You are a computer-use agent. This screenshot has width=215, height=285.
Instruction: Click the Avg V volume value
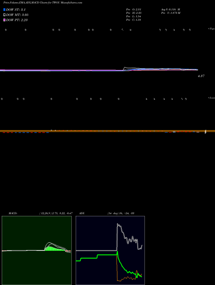point(170,9)
